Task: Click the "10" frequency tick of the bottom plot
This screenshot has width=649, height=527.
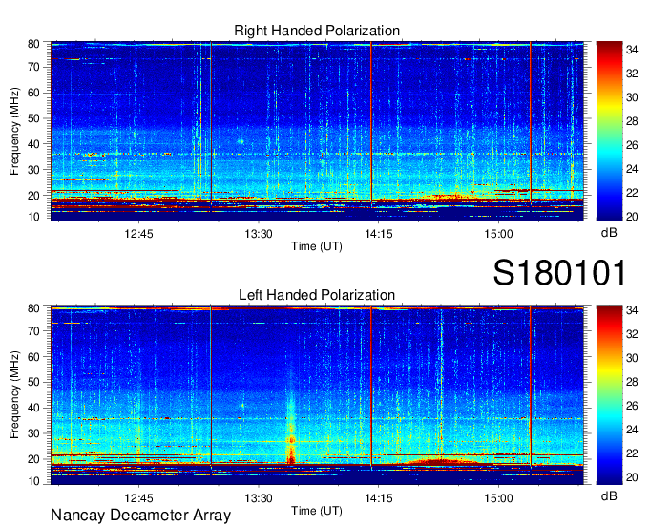Action: click(33, 481)
